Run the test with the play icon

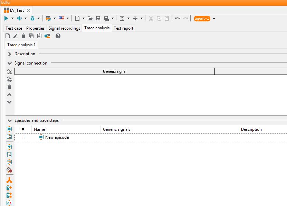click(6, 18)
